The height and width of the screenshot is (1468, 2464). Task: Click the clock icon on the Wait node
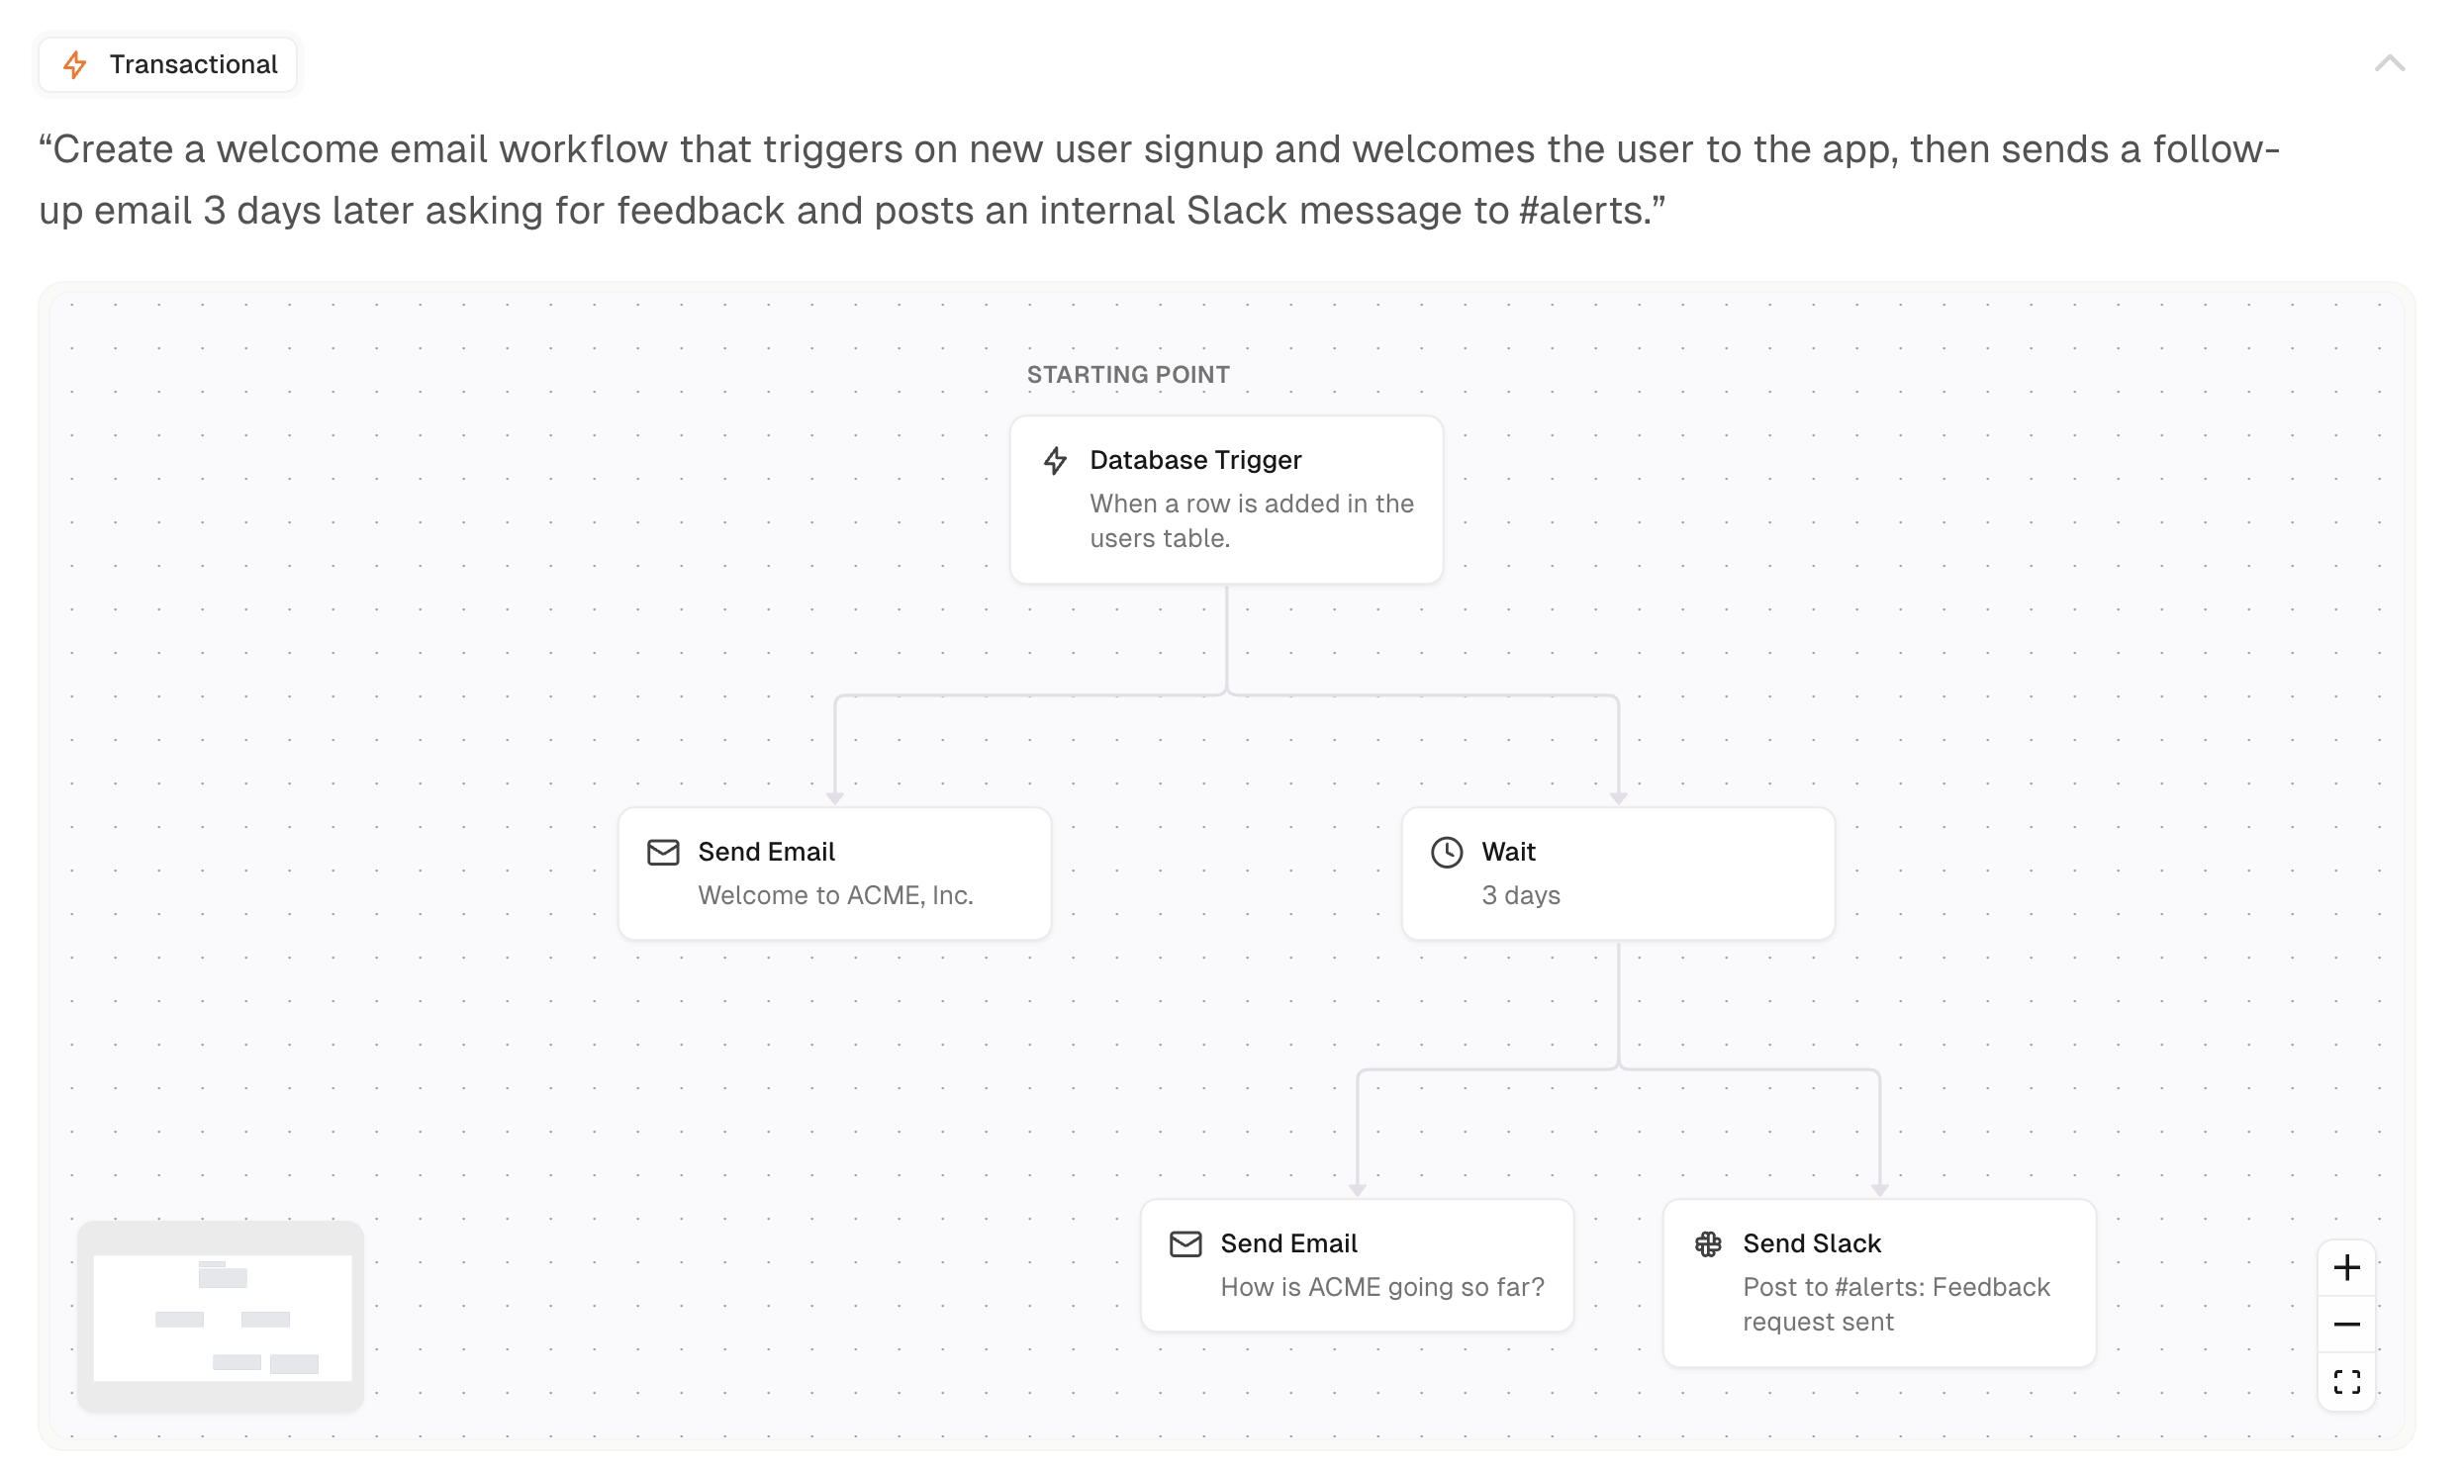1447,852
